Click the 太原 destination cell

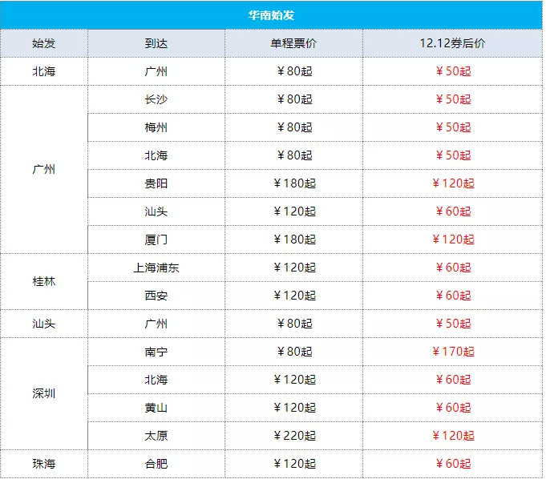pyautogui.click(x=156, y=436)
